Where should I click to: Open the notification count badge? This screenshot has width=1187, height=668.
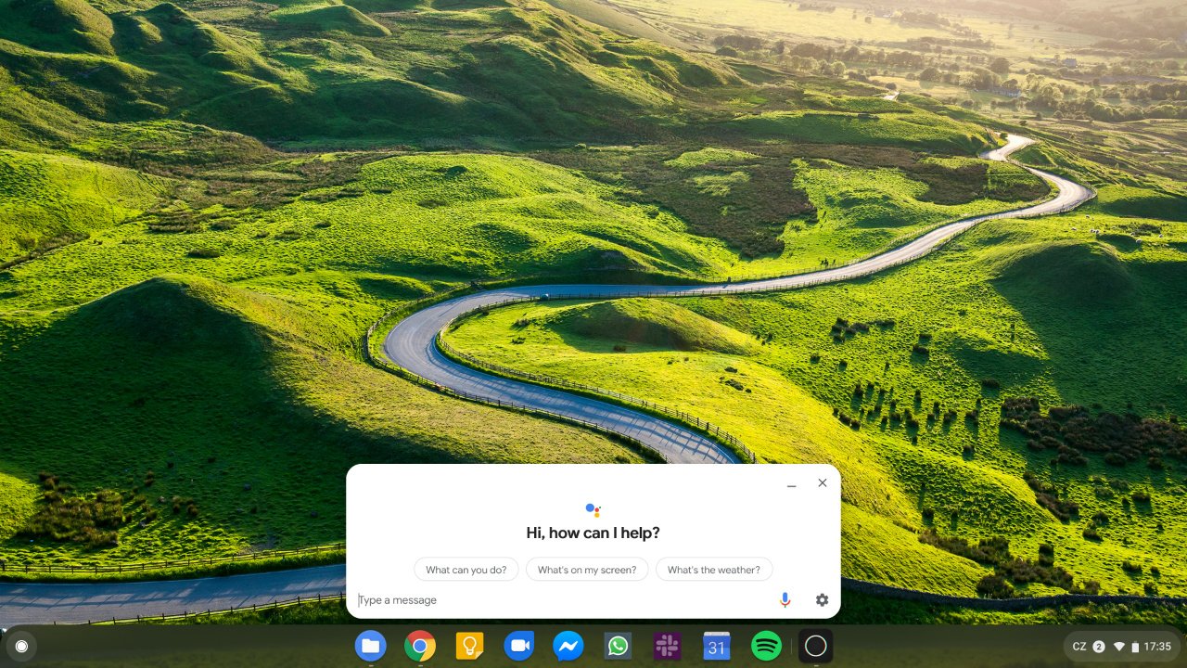[x=1099, y=647]
